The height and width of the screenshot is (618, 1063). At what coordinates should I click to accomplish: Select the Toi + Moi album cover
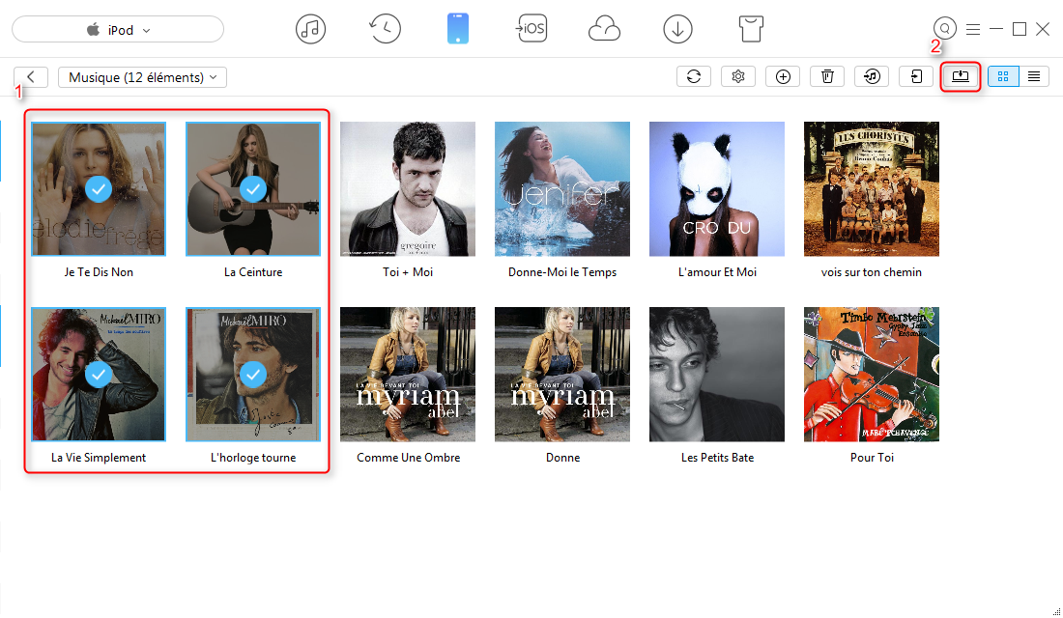408,189
